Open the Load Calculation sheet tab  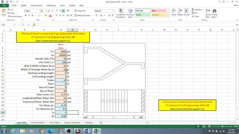[38, 122]
